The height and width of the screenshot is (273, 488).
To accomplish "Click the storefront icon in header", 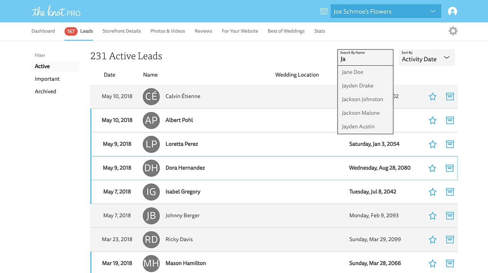I will tap(324, 11).
